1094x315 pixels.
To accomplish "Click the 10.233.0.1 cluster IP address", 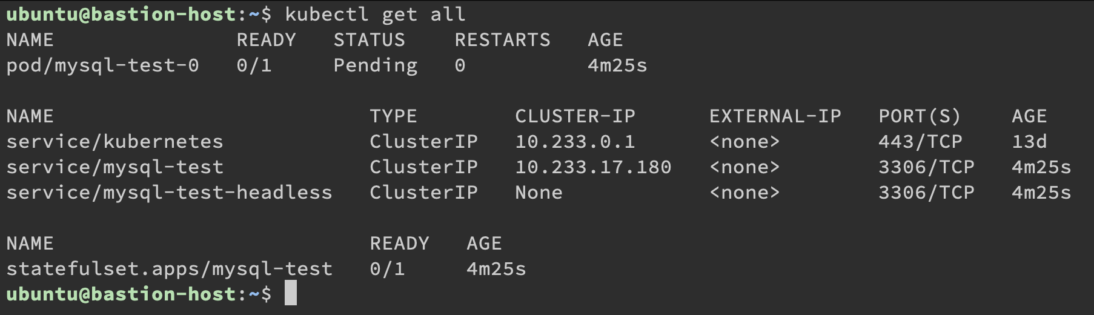I will (575, 142).
